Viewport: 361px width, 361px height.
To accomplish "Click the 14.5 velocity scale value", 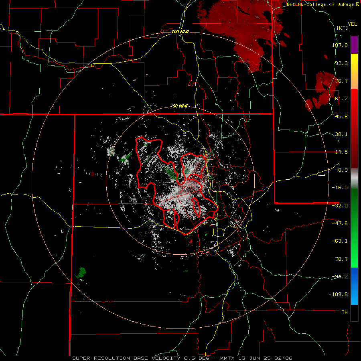I will pos(341,152).
